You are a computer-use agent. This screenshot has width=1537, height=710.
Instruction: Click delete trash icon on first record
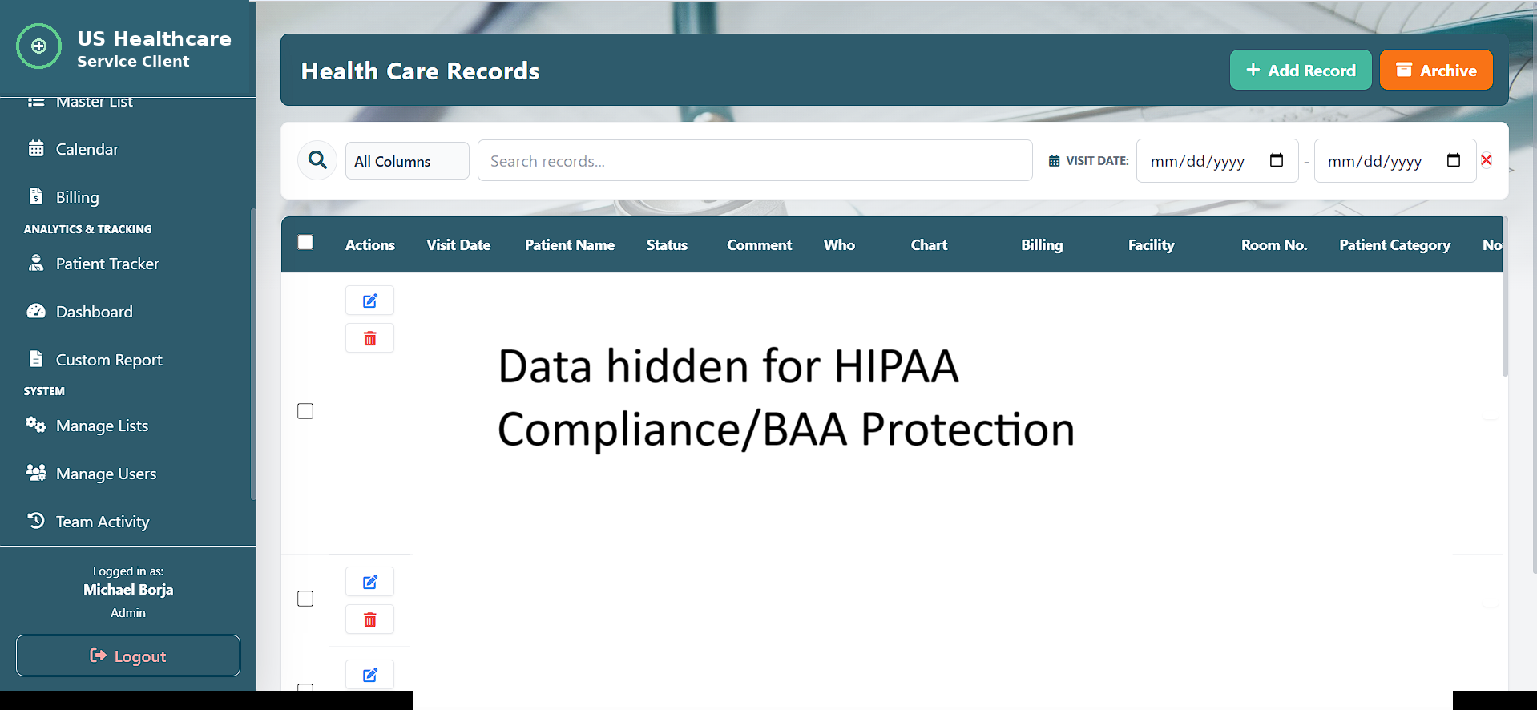[369, 338]
